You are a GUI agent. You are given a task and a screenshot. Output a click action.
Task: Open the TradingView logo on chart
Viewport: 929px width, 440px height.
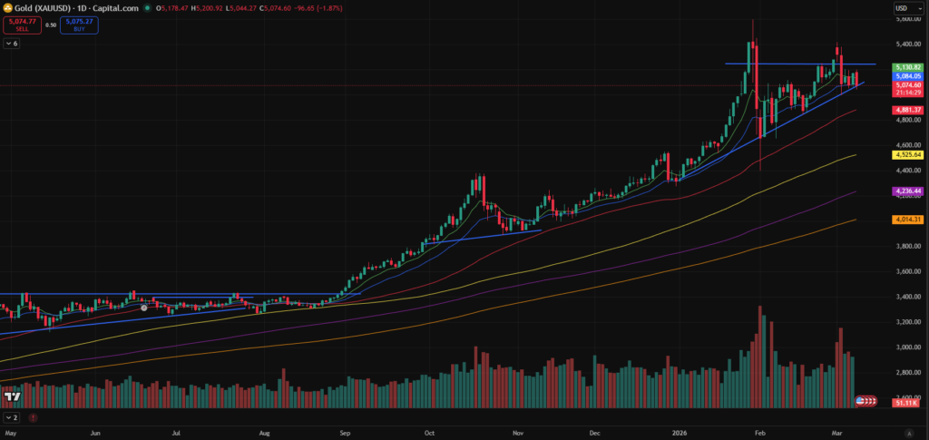click(x=13, y=397)
